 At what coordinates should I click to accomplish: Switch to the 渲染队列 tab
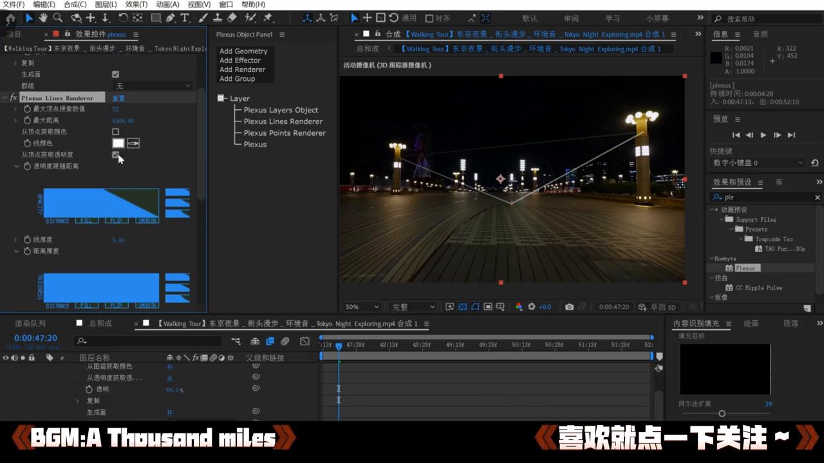click(30, 323)
